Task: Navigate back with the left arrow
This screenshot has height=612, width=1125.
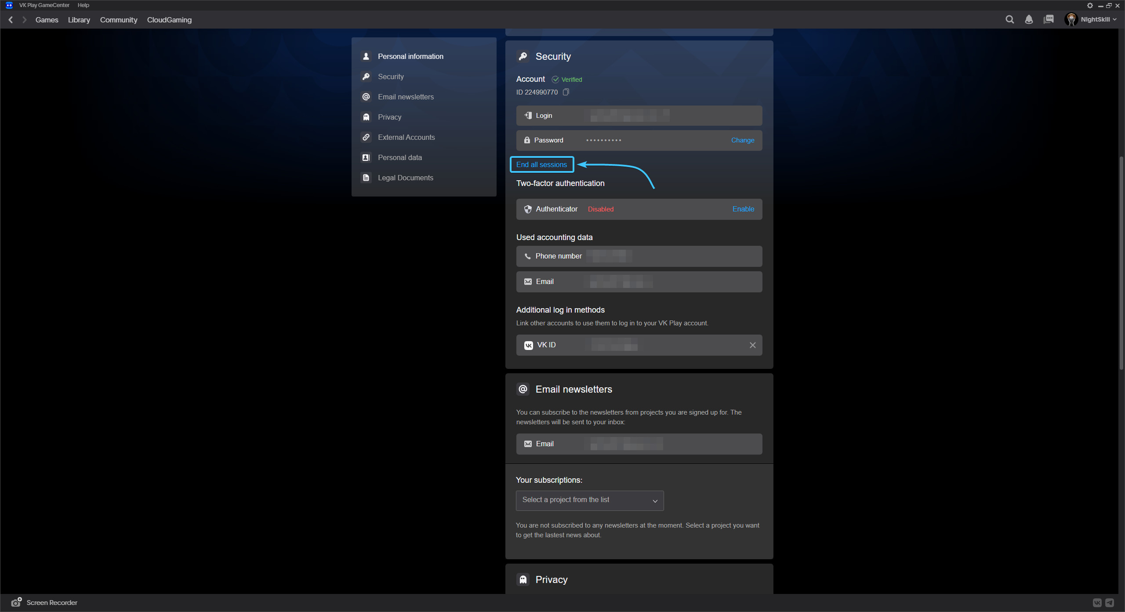Action: click(x=11, y=20)
